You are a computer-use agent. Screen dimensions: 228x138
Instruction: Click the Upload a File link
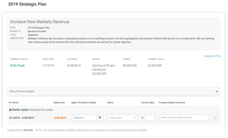[212, 56]
